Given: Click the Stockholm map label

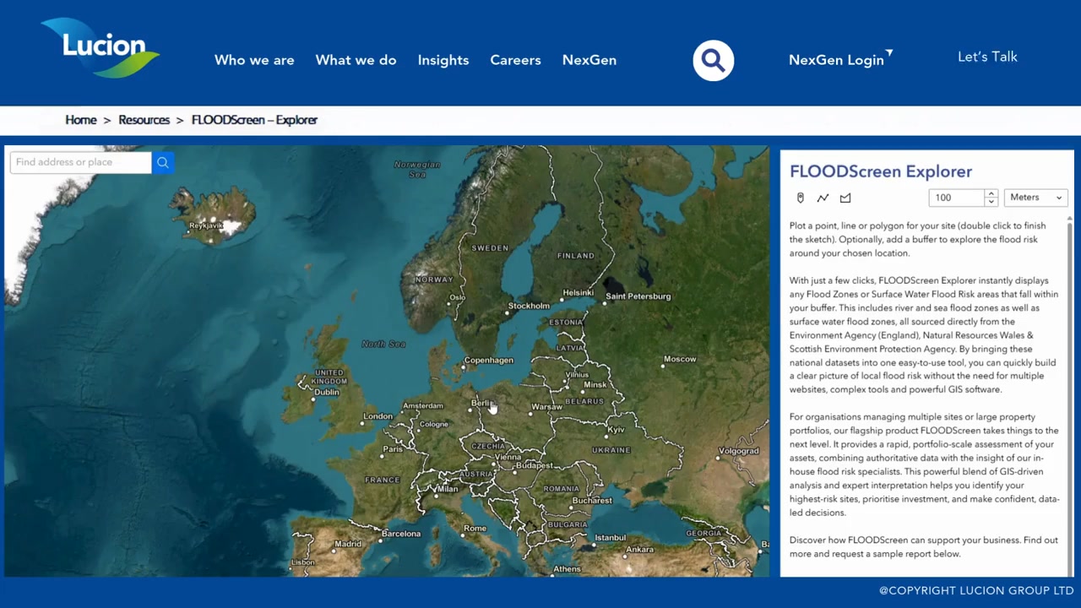Looking at the screenshot, I should [529, 306].
